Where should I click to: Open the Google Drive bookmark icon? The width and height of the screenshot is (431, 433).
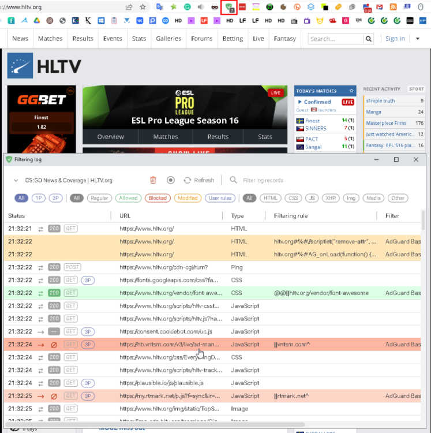(37, 20)
